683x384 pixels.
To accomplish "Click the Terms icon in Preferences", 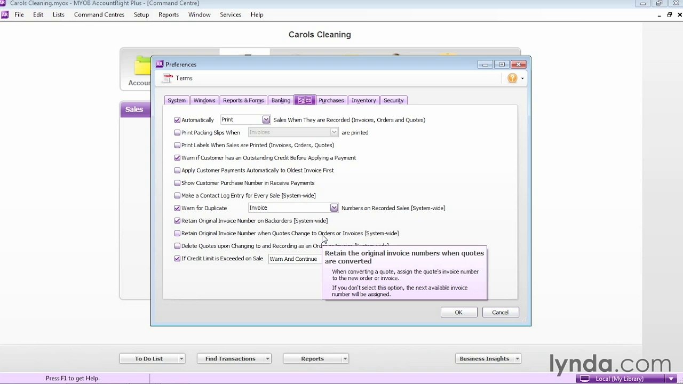I will click(x=168, y=78).
